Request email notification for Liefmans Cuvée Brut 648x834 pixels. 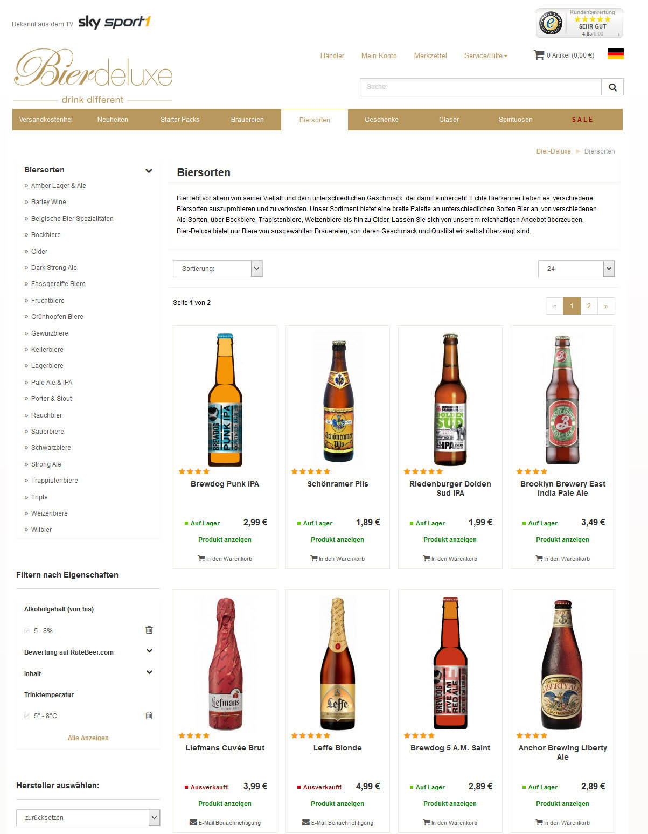click(225, 823)
